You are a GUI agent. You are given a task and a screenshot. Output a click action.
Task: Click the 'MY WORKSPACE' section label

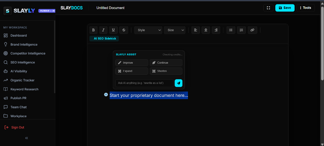click(15, 28)
